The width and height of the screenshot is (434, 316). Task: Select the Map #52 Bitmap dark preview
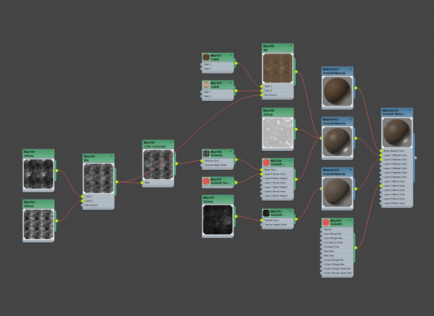click(x=218, y=220)
